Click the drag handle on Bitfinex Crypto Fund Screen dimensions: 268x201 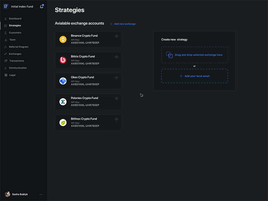click(x=116, y=119)
